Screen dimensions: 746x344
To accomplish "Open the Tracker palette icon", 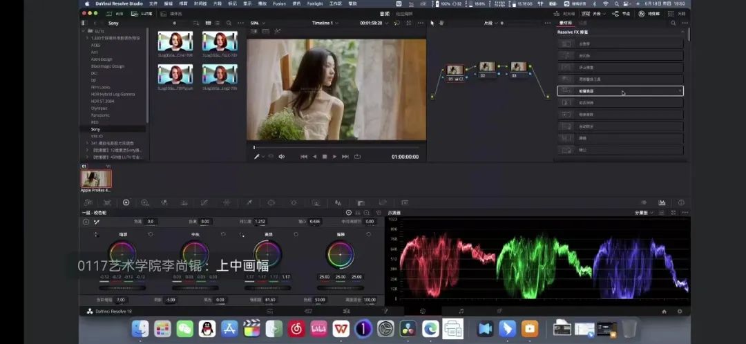I will [x=294, y=202].
